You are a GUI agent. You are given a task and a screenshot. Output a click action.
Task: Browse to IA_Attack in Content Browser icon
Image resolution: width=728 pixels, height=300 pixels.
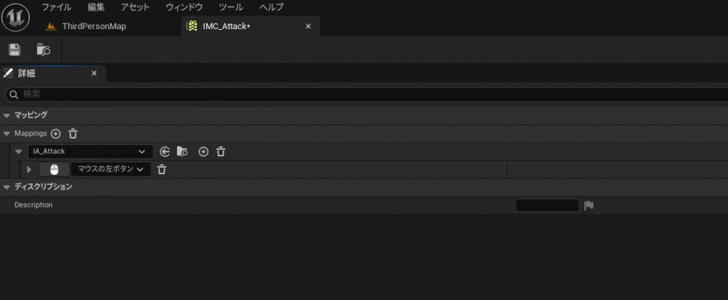[x=182, y=151]
